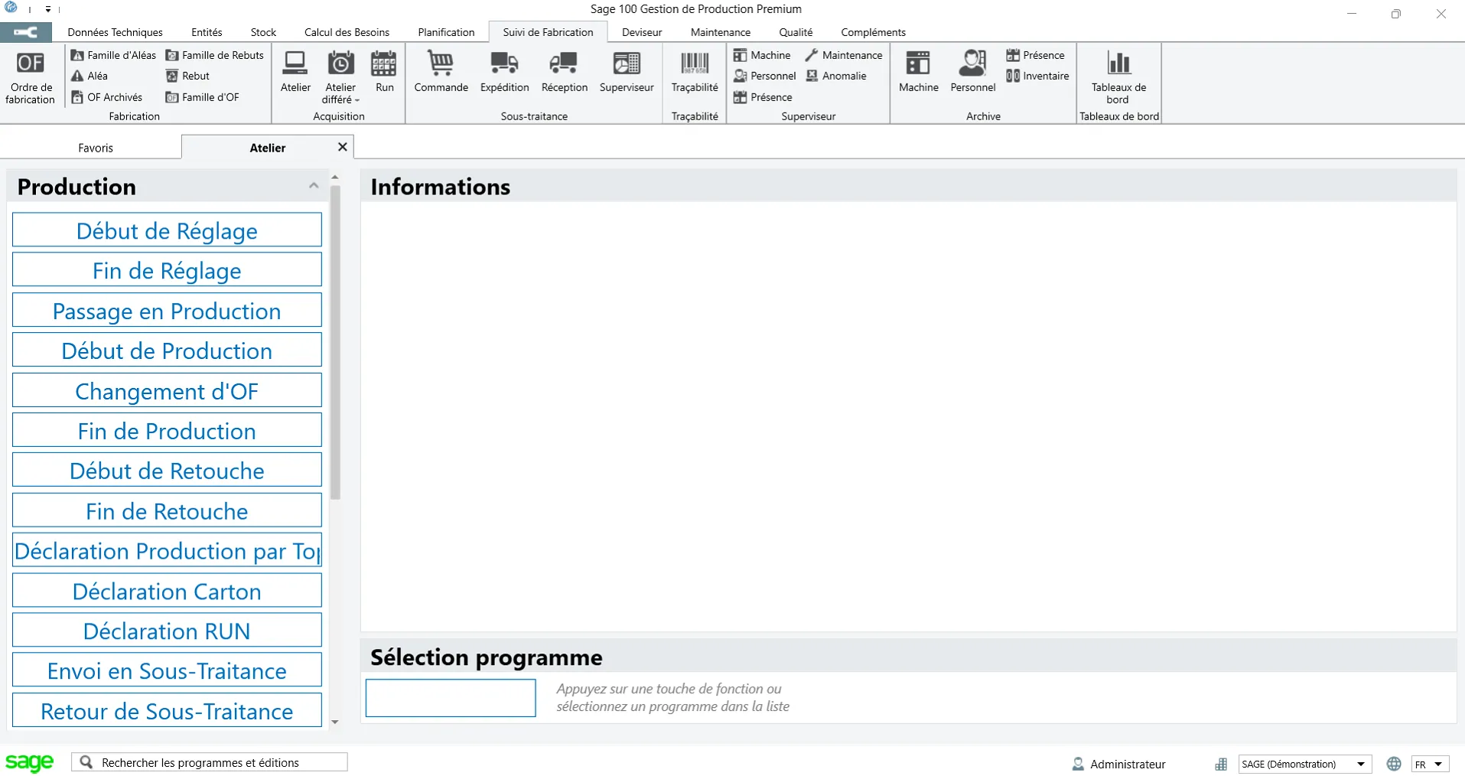Click the Changement d'OF button
Image resolution: width=1465 pixels, height=776 pixels.
pyautogui.click(x=167, y=391)
